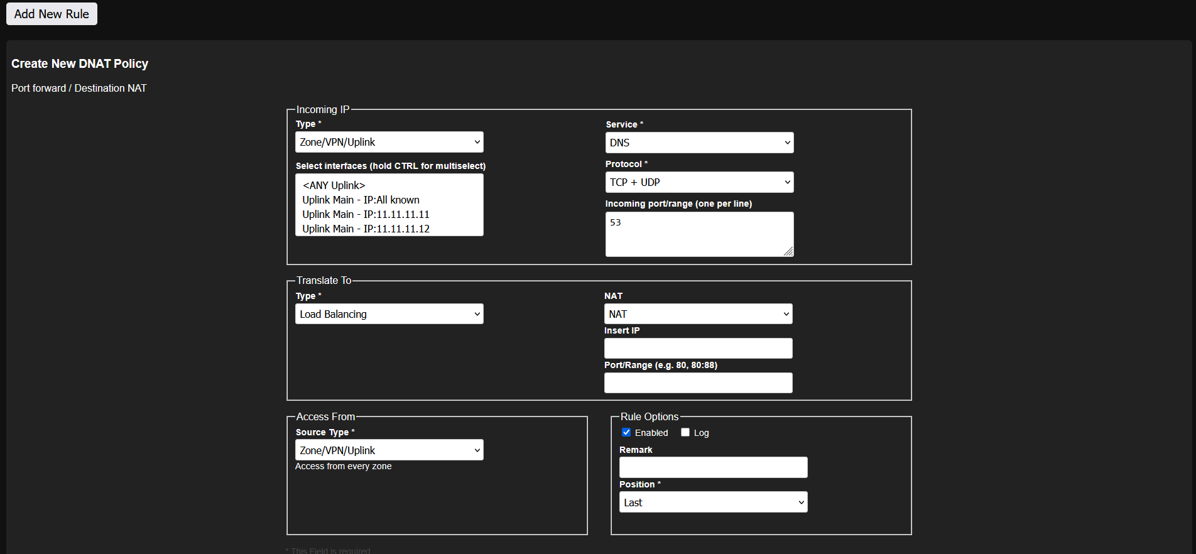This screenshot has height=554, width=1196.
Task: Click the Create New DNAT Policy heading
Action: (80, 63)
